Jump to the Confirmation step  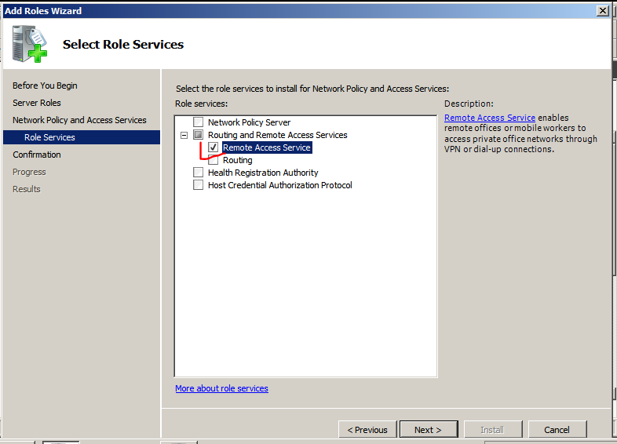click(37, 155)
